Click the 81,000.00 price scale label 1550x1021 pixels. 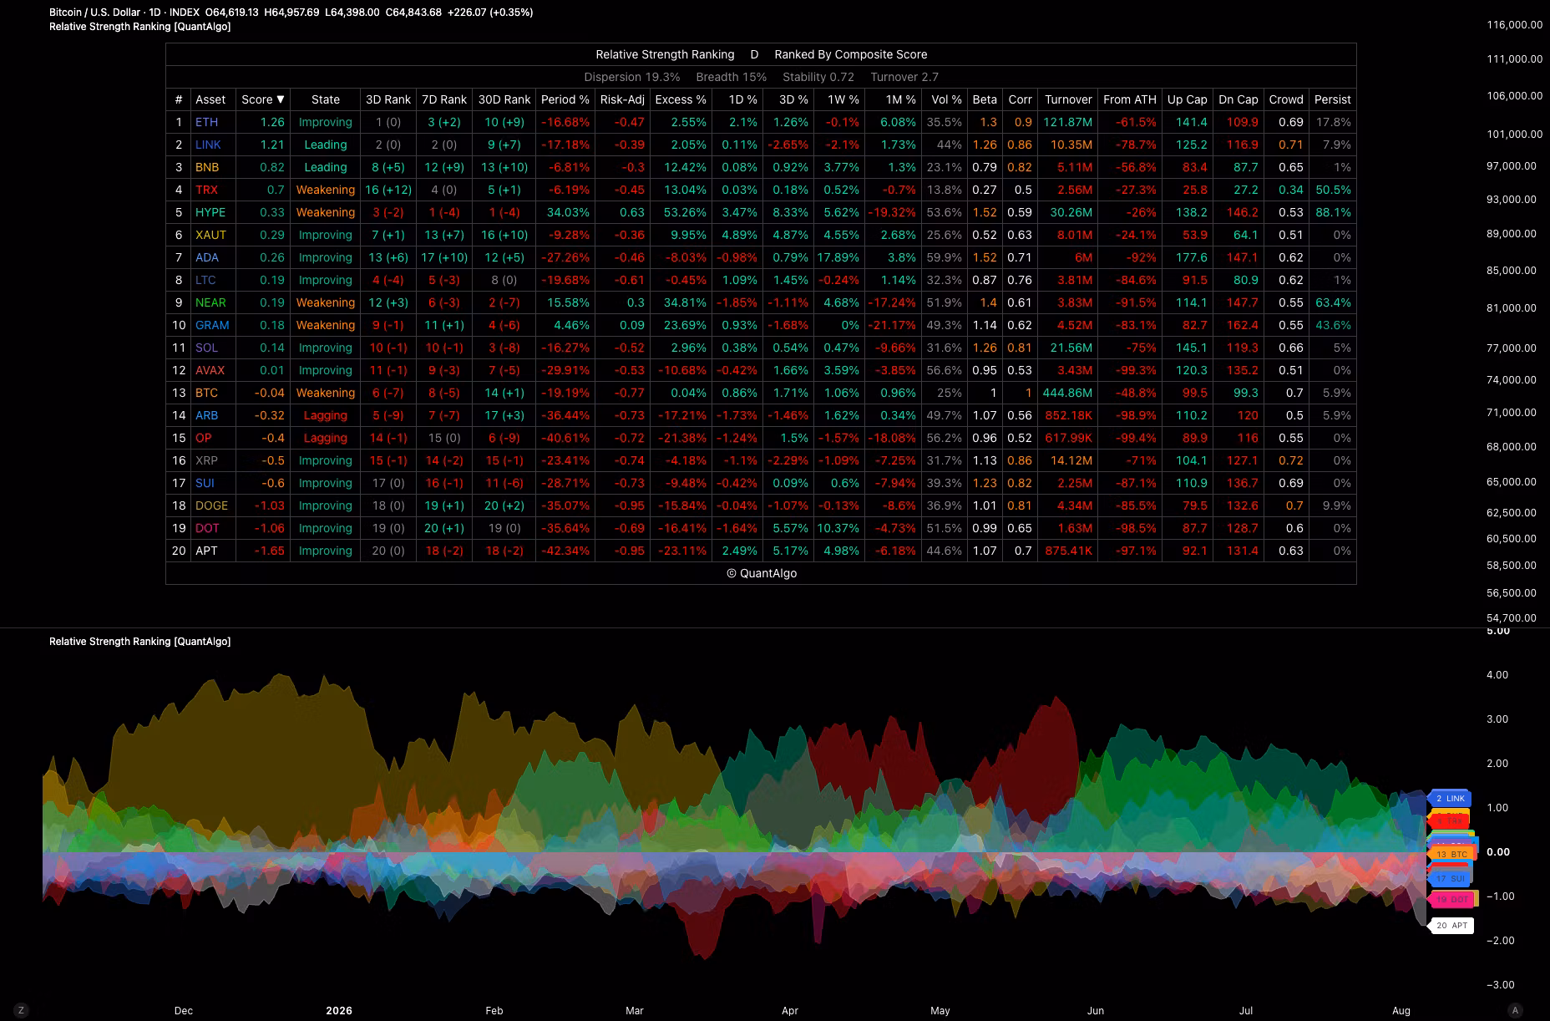click(x=1512, y=307)
